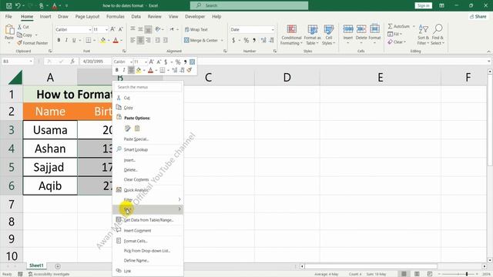Toggle Italic in the mini toolbar
The width and height of the screenshot is (493, 277).
124,70
